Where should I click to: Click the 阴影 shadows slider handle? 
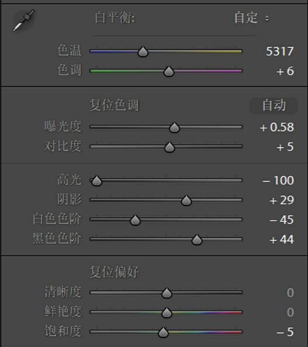click(x=186, y=200)
